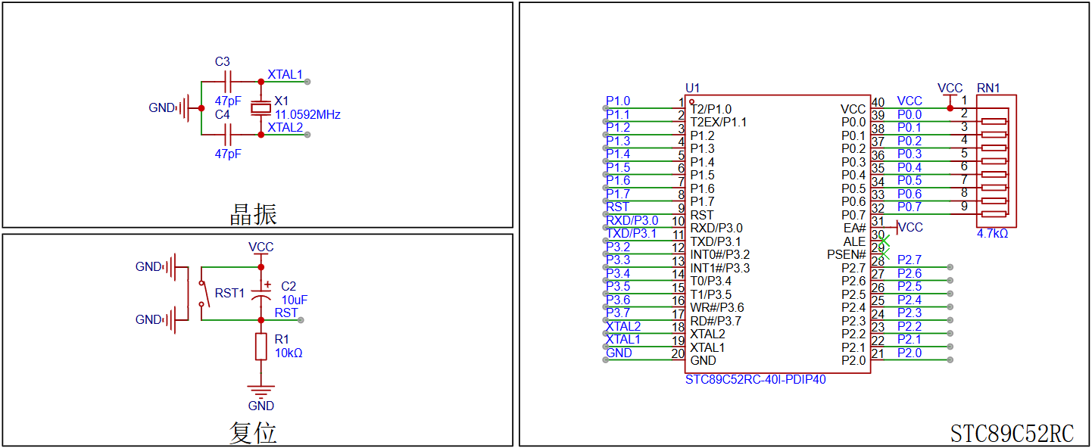Click the blue P2.7 net label at pin 28
The width and height of the screenshot is (1092, 448).
[909, 260]
